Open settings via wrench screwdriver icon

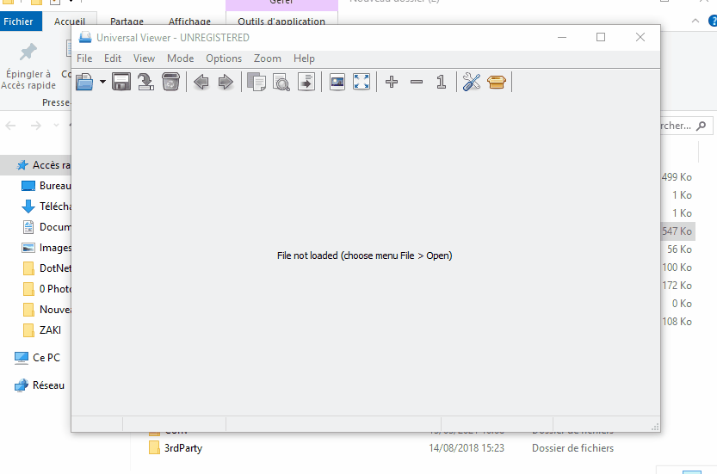pyautogui.click(x=472, y=83)
